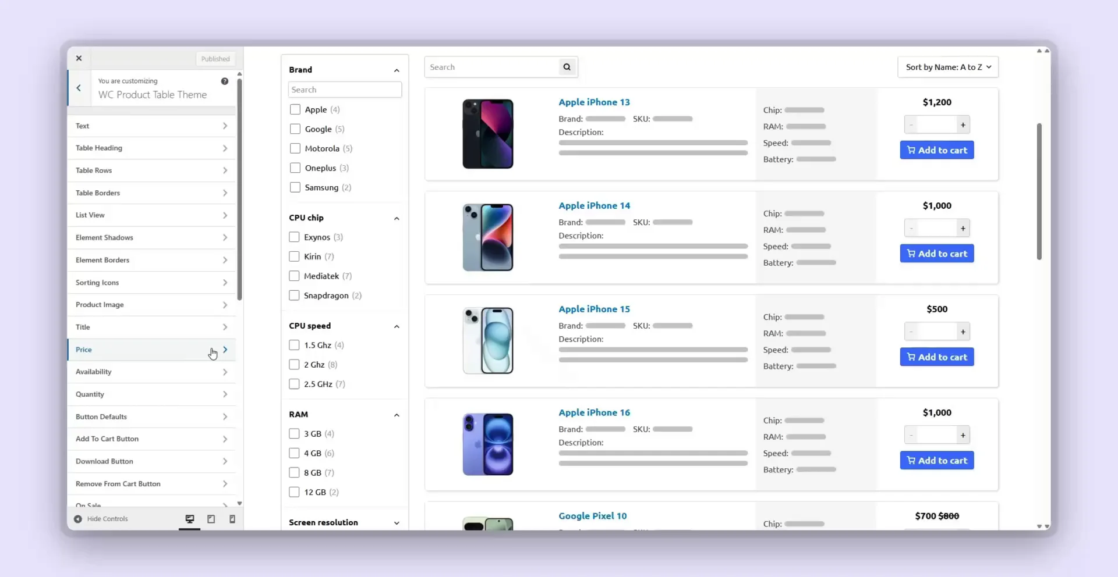The image size is (1118, 577).
Task: Open the Apple iPhone 13 product image
Action: [488, 134]
